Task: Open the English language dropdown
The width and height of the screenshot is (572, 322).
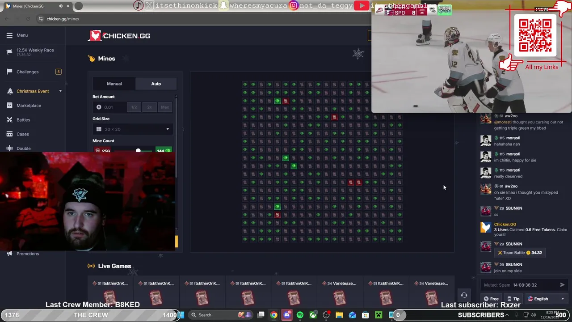Action: 546,299
